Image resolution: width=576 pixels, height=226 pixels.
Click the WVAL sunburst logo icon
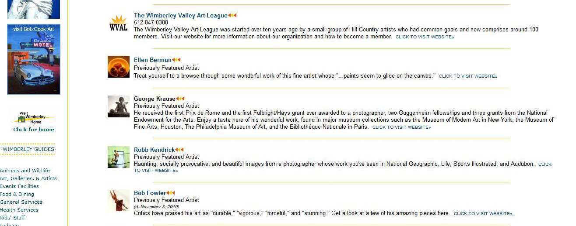118,23
